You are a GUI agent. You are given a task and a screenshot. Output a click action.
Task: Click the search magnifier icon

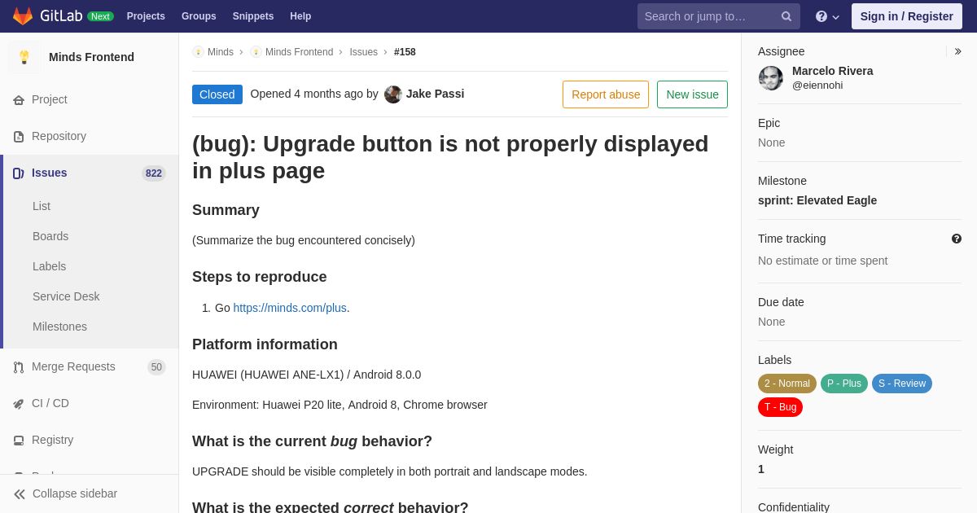786,16
